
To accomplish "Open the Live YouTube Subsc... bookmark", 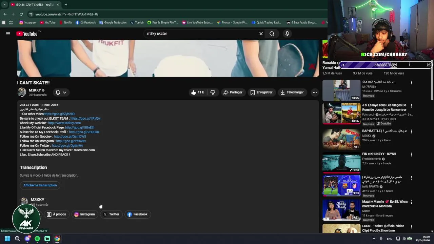I will pyautogui.click(x=197, y=23).
